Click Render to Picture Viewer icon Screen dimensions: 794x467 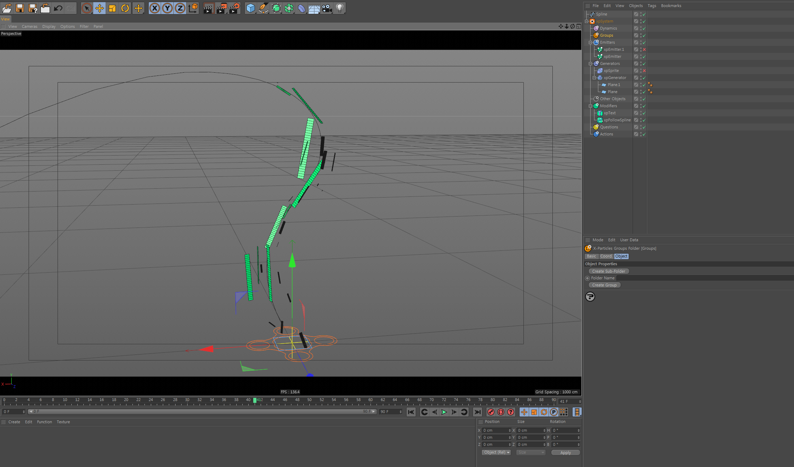(x=221, y=8)
